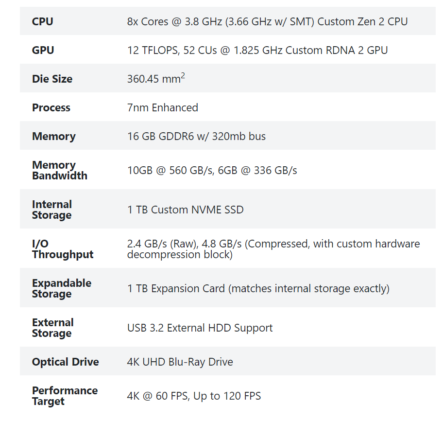Viewport: 443px width, 422px height.
Task: Select the 1 TB Custom NVME SSD text
Action: 186,210
